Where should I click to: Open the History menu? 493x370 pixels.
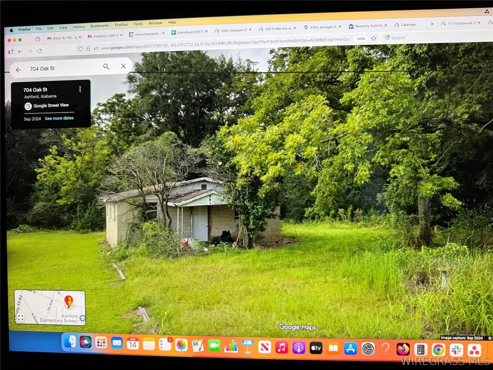pos(78,27)
